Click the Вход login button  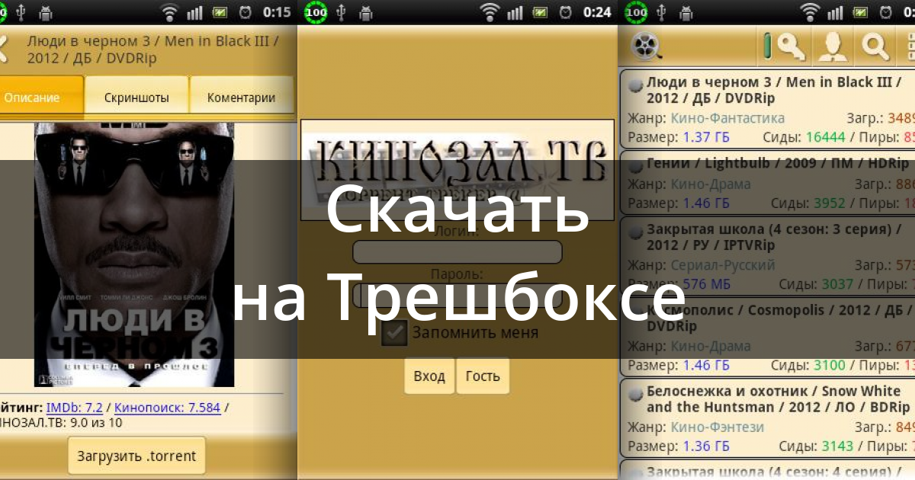(429, 376)
